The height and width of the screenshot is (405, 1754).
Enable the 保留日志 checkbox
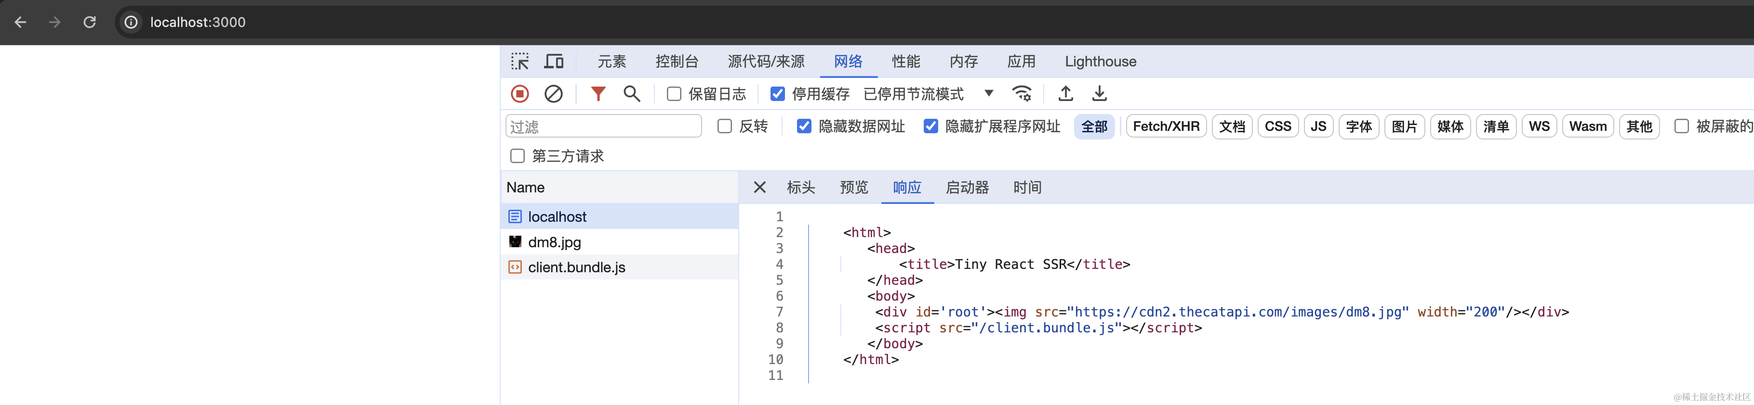point(674,94)
